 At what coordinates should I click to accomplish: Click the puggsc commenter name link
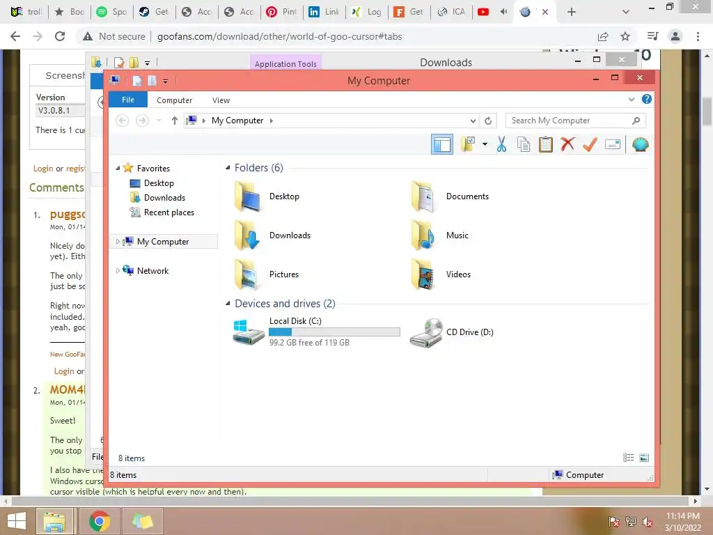68,215
